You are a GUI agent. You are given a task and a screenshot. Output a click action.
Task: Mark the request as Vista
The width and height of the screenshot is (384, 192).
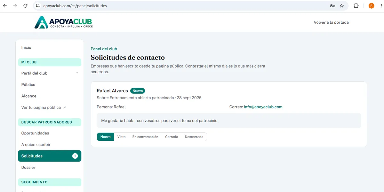coord(121,137)
